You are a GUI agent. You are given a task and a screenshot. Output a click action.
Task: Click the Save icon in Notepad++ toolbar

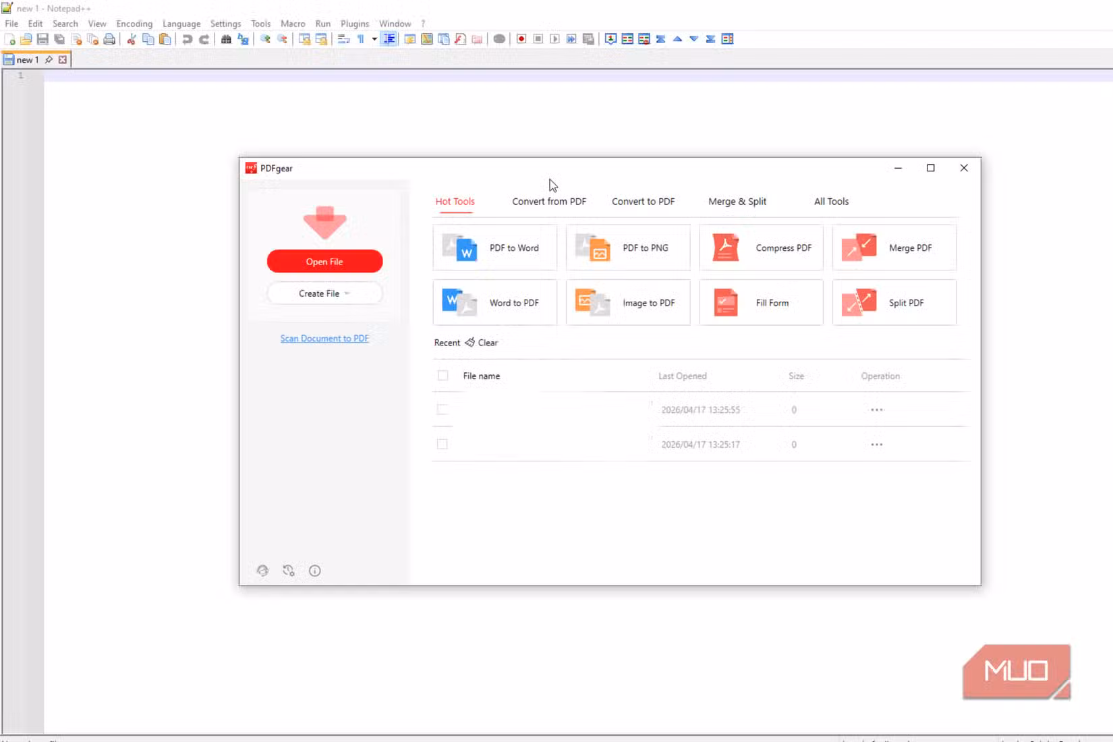click(42, 39)
